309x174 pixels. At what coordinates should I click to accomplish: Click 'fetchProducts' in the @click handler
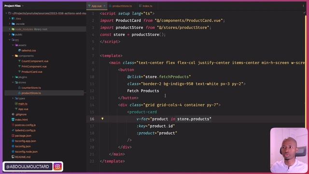tap(174, 77)
